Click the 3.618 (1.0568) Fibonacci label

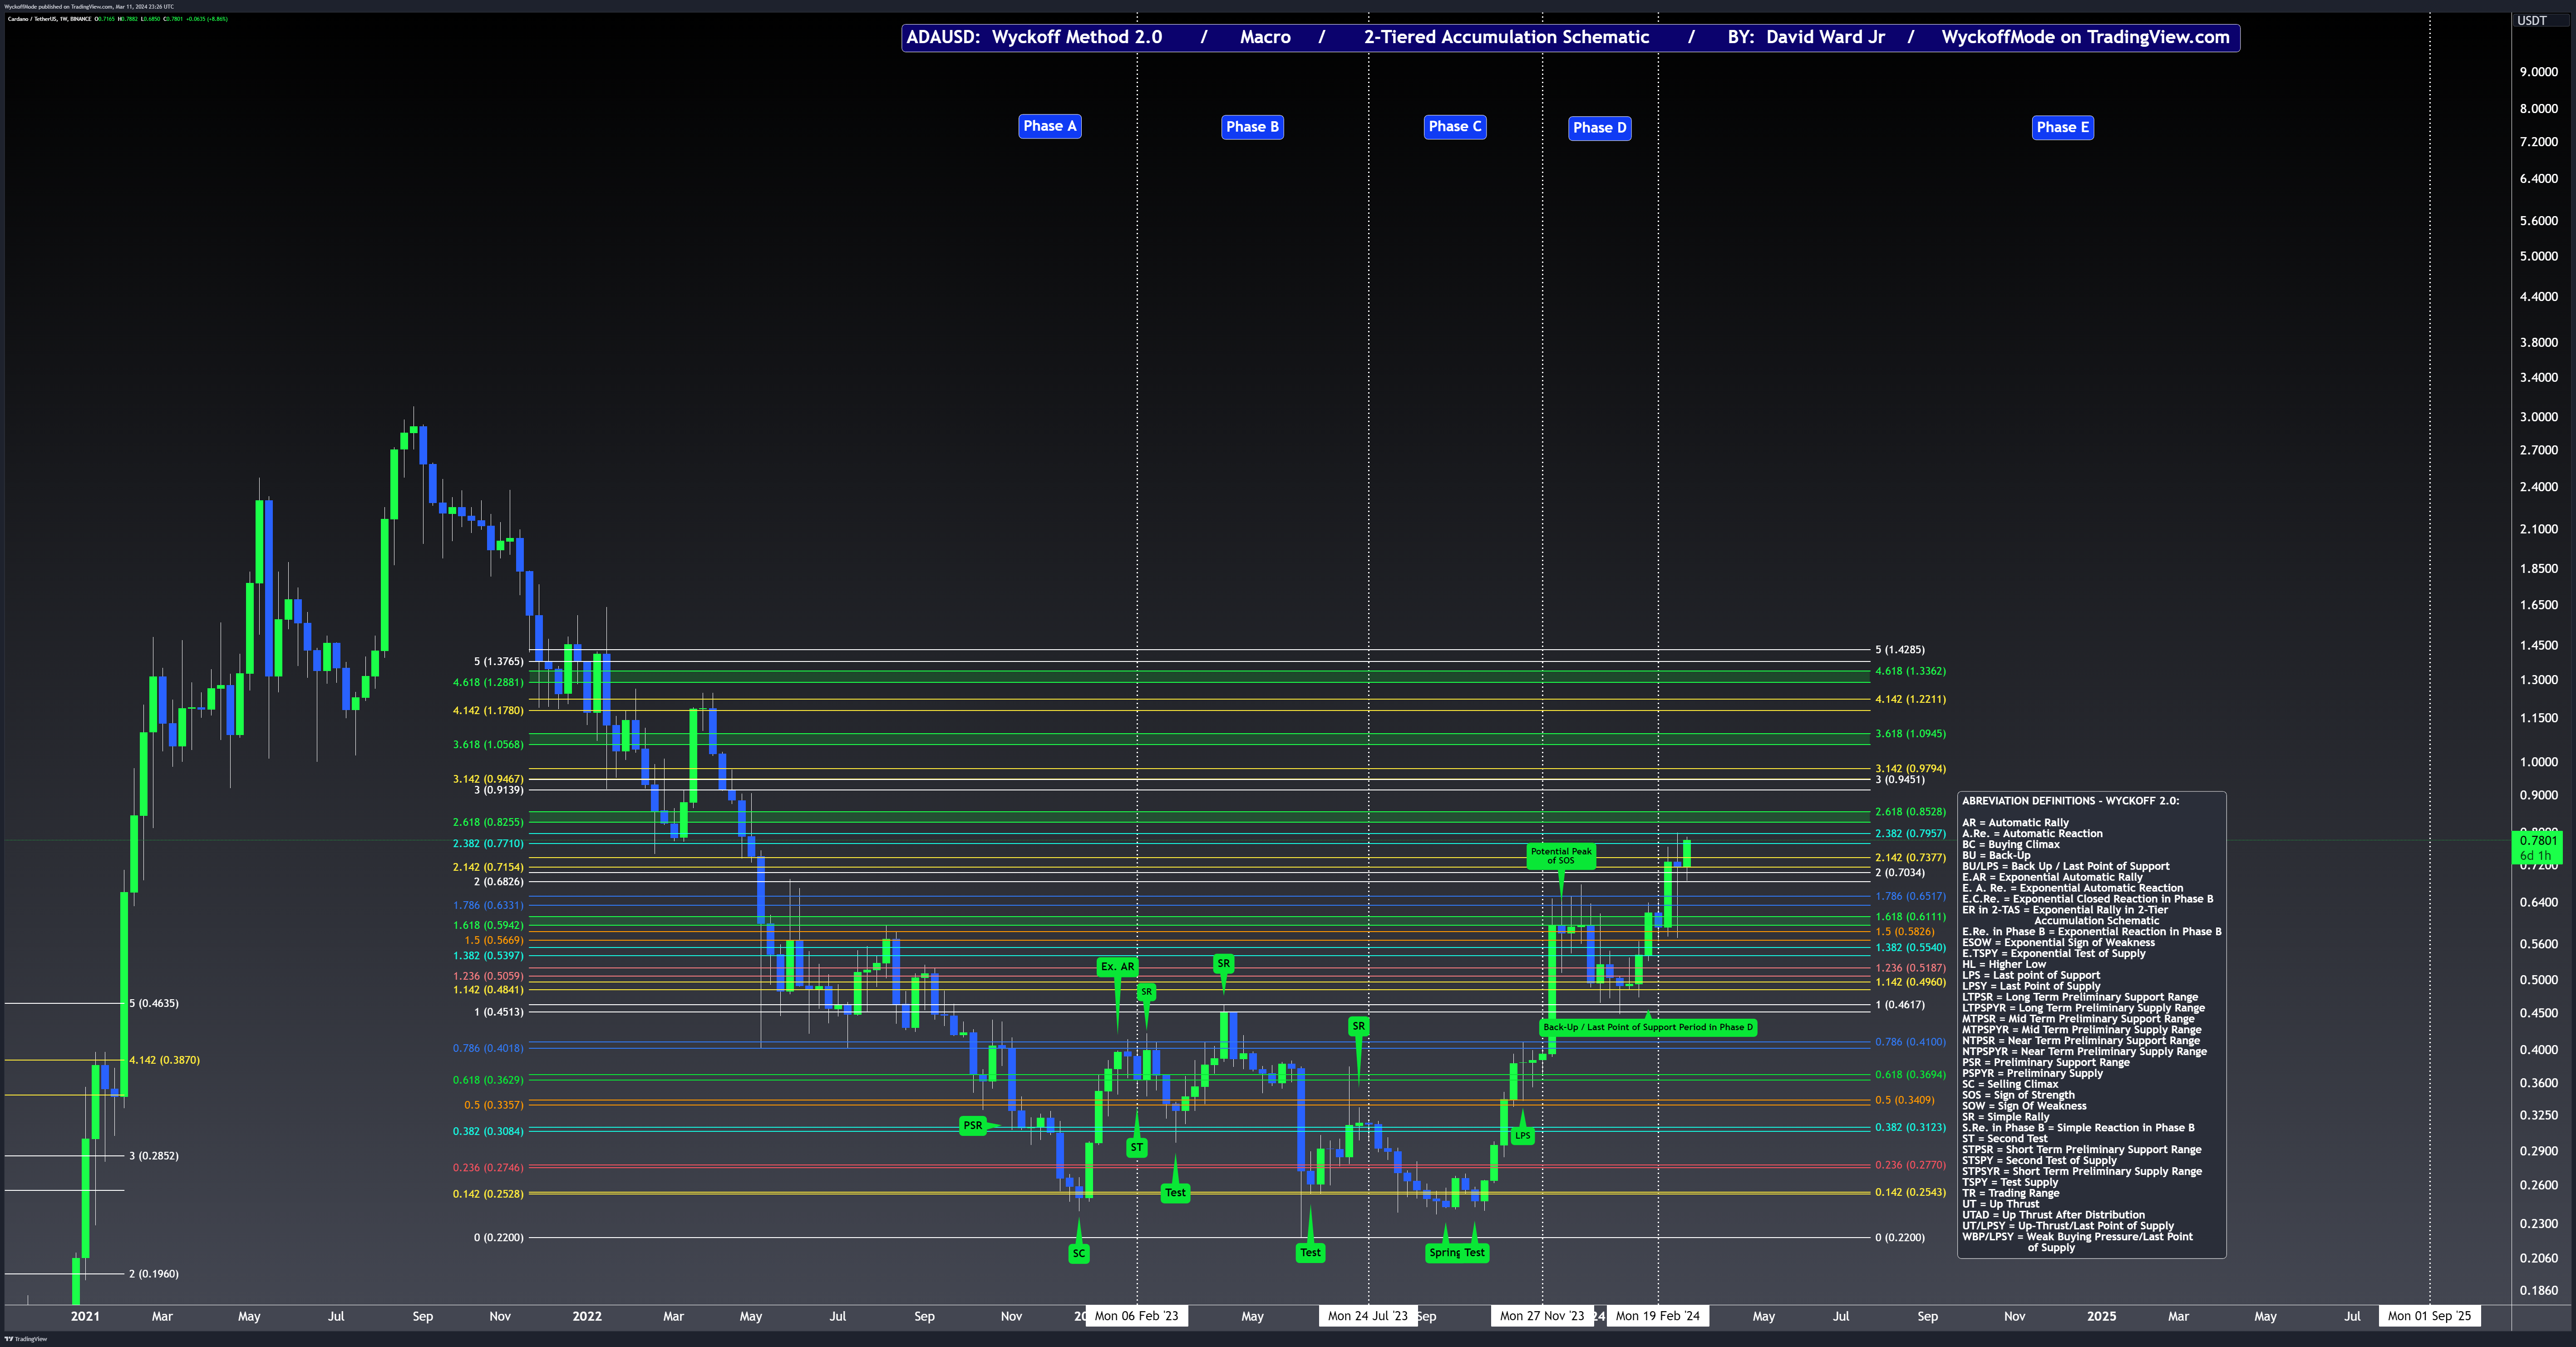click(x=488, y=745)
